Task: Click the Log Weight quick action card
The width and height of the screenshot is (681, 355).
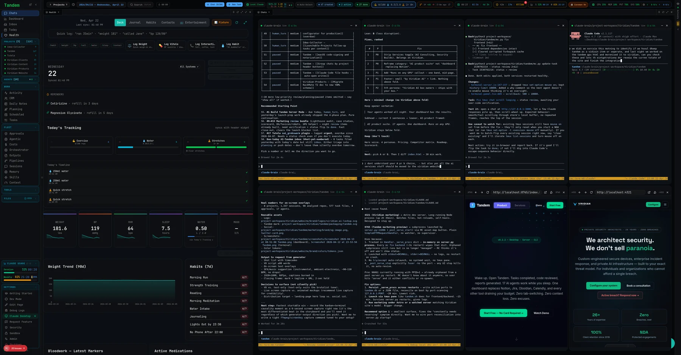Action: 140,45
